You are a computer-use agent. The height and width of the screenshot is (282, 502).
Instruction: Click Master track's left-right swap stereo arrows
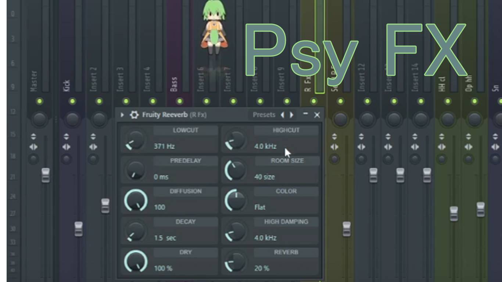tap(33, 147)
